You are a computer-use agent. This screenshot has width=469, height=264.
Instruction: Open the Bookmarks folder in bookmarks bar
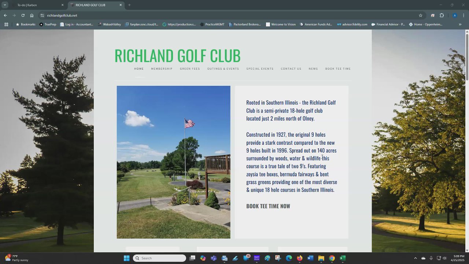(x=25, y=25)
